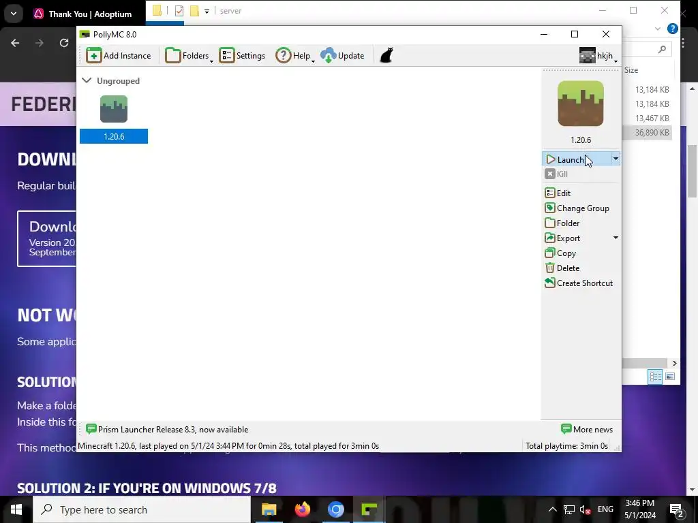Click the taskbar search box
Image resolution: width=698 pixels, height=523 pixels.
pos(142,509)
